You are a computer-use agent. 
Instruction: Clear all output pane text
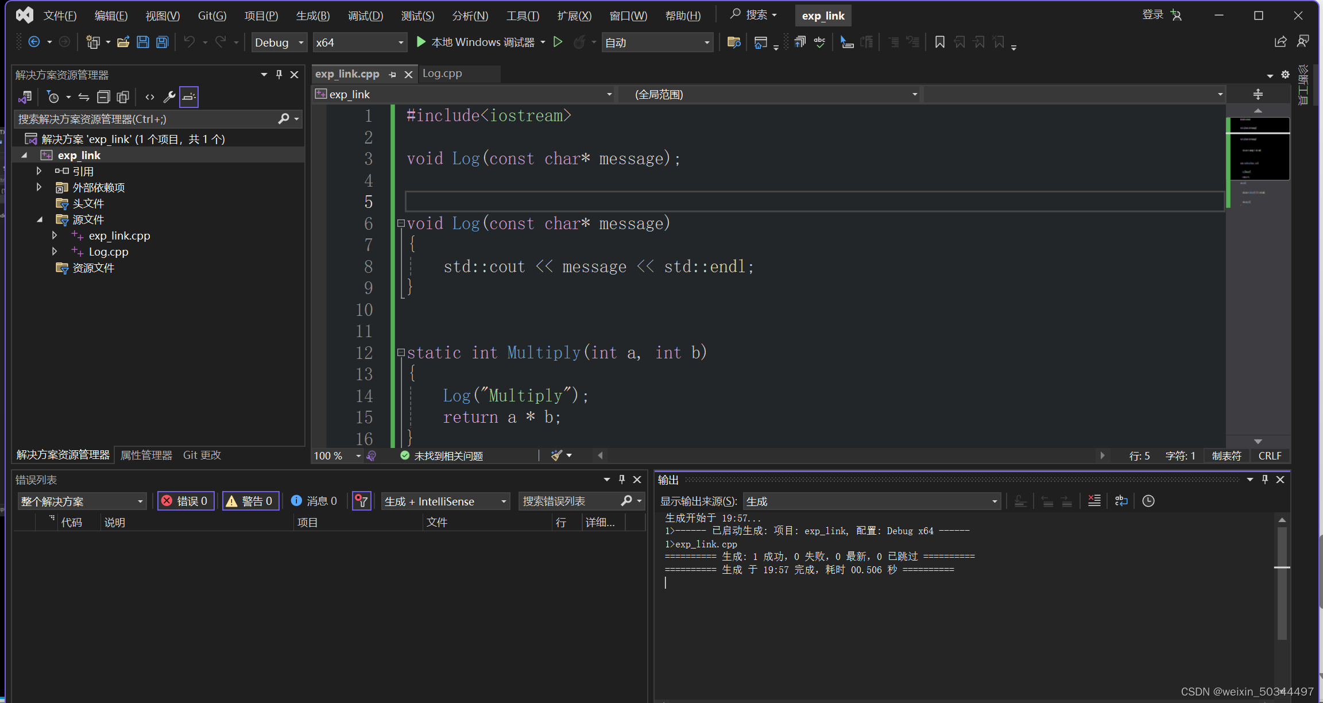pos(1094,501)
